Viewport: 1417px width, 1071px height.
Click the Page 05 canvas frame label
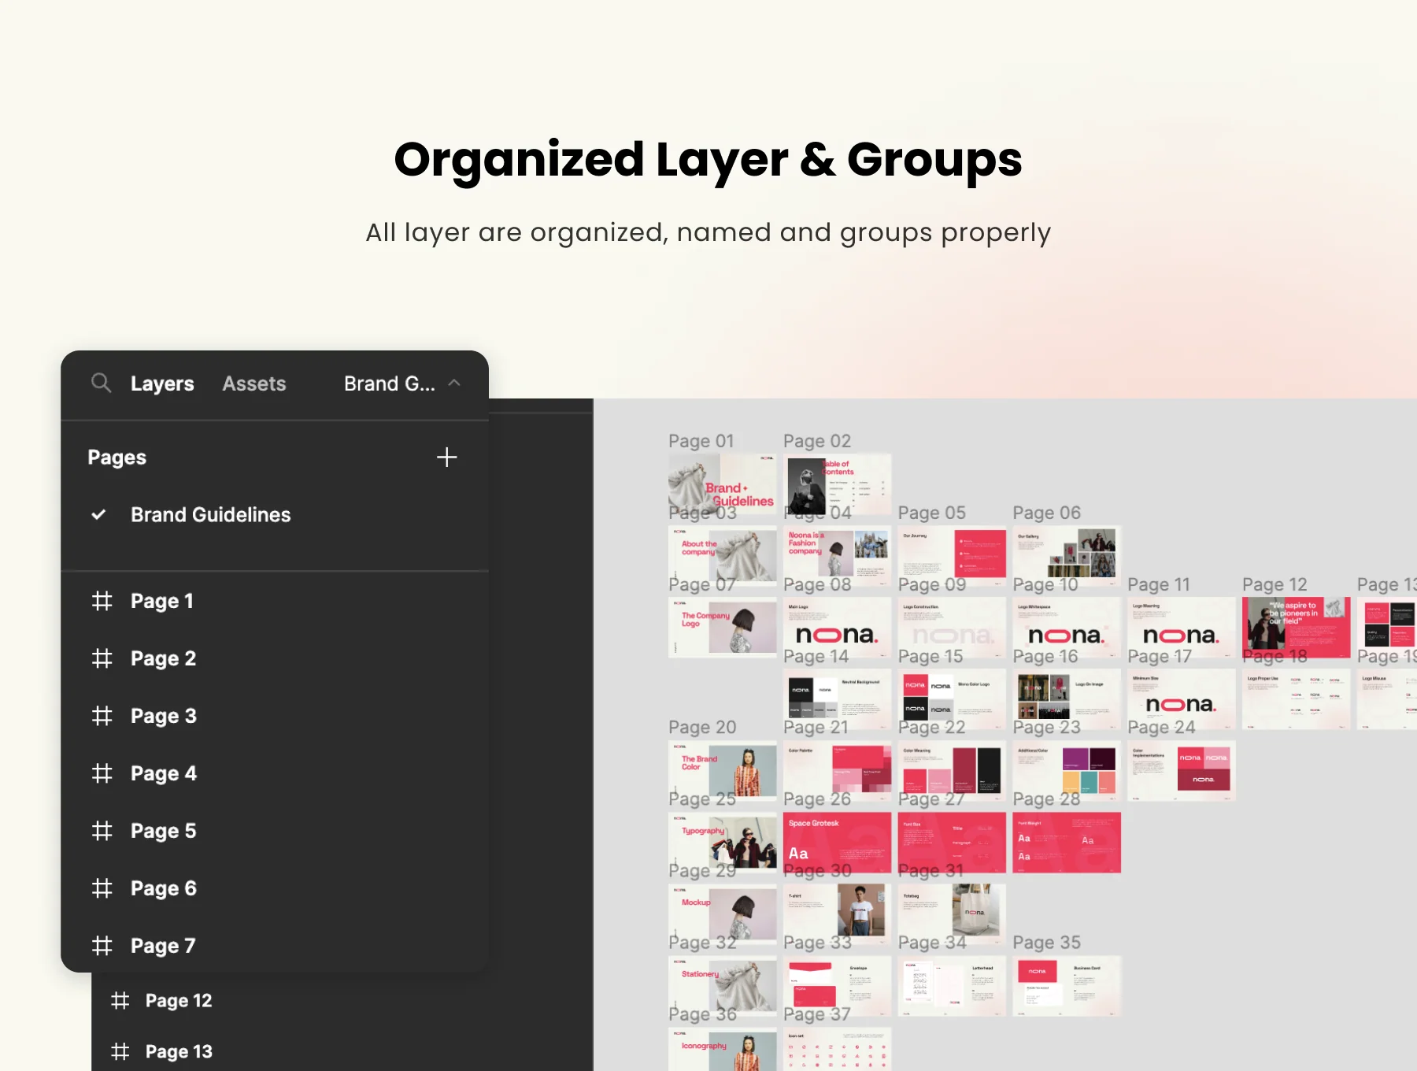tap(932, 513)
